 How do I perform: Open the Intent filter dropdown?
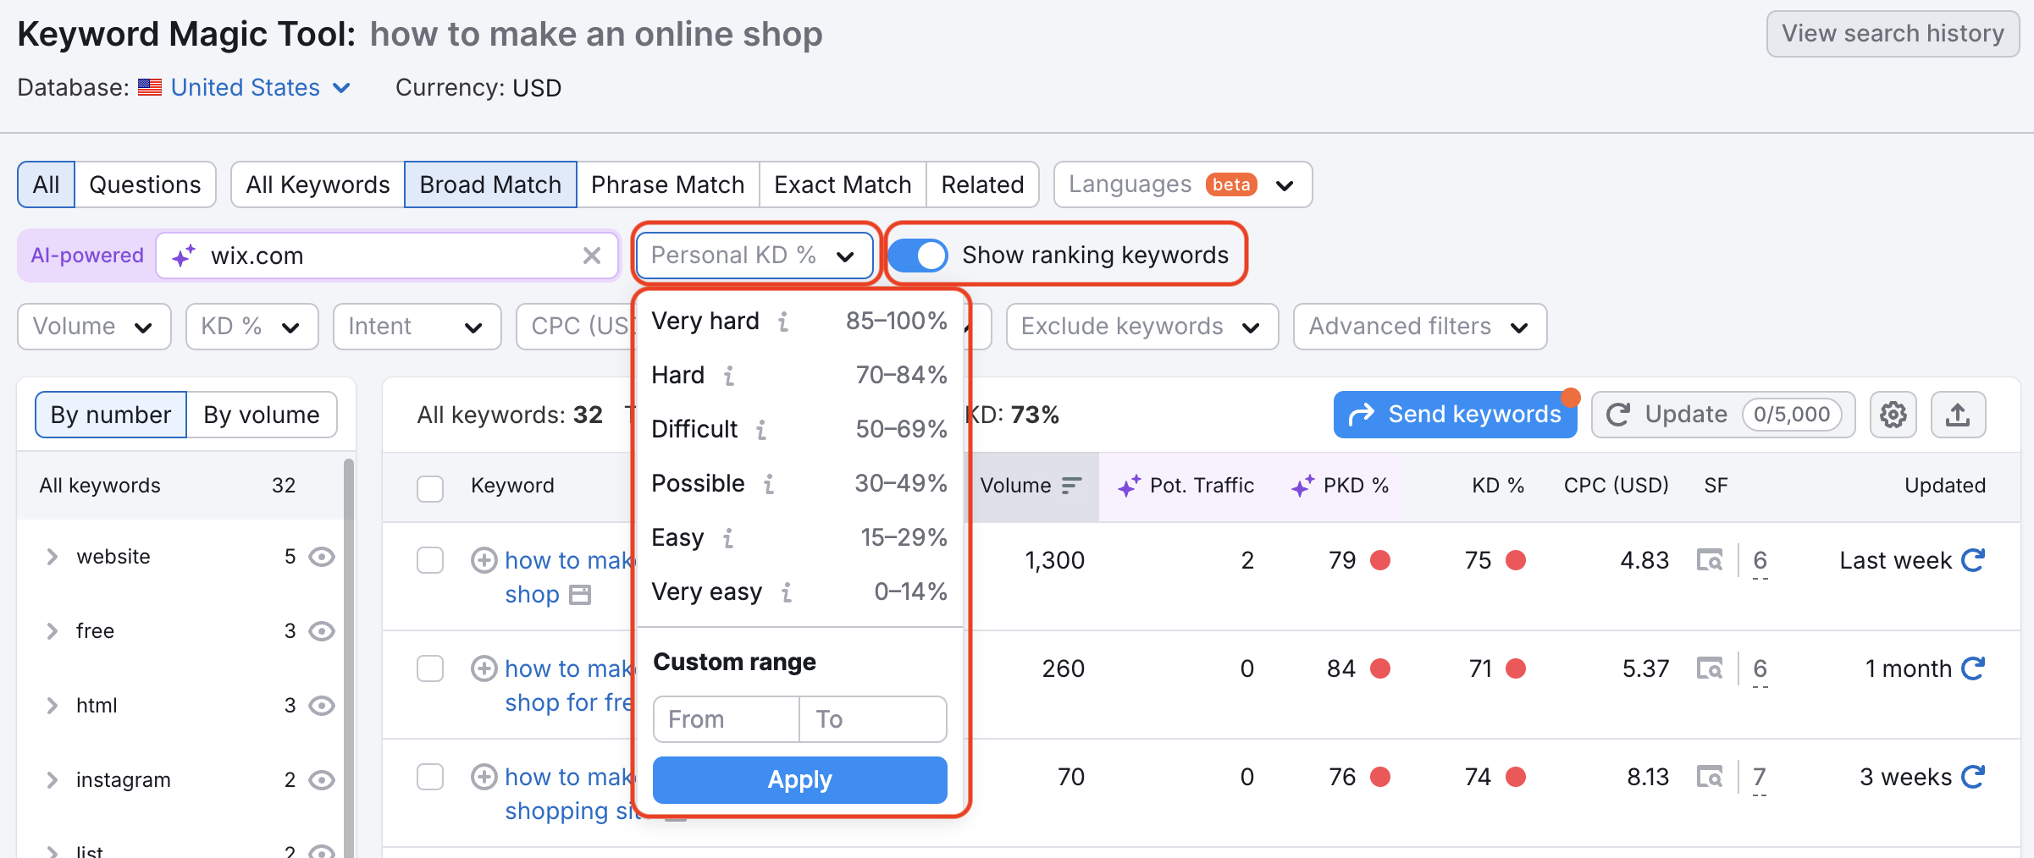[417, 327]
